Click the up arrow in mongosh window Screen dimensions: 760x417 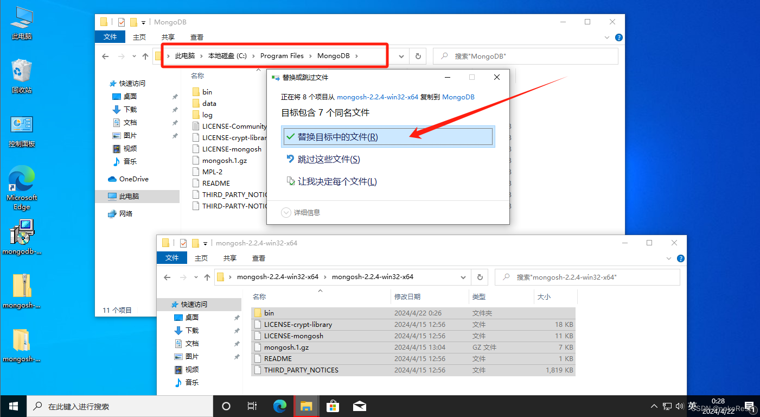[207, 277]
